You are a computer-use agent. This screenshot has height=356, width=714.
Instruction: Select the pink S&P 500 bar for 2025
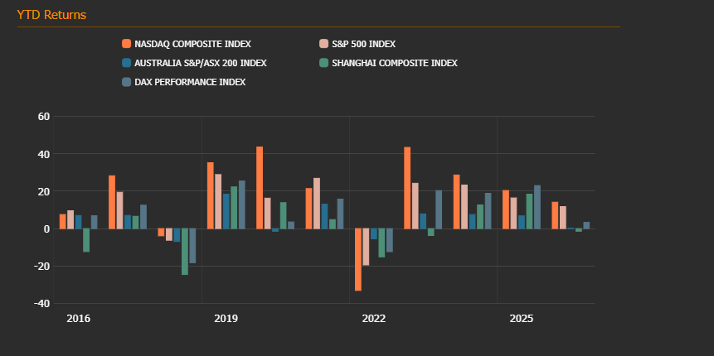click(x=513, y=214)
